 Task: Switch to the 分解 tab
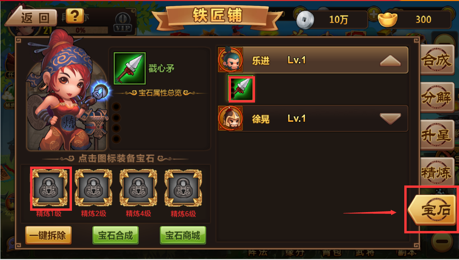pyautogui.click(x=437, y=97)
